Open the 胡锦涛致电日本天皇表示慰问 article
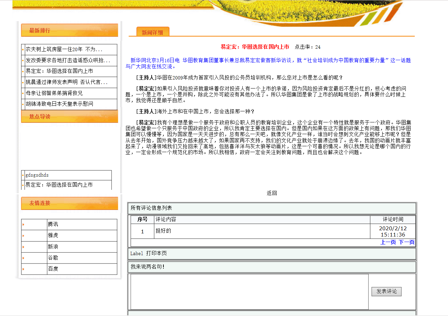This screenshot has width=448, height=316. pos(59,104)
